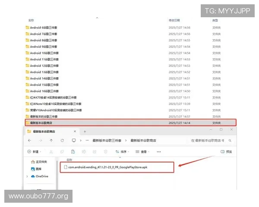Refresh the current folder view

click(62, 141)
